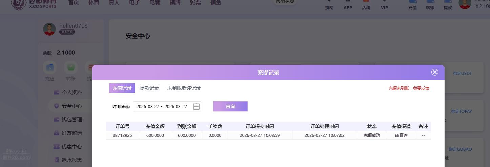Close the 充提记录 dialog

434,72
